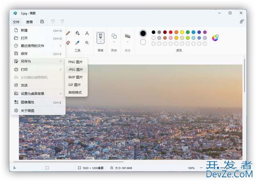Viewport: 256px width, 181px height.
Task: Click the zoom out minus button
Action: (201, 168)
